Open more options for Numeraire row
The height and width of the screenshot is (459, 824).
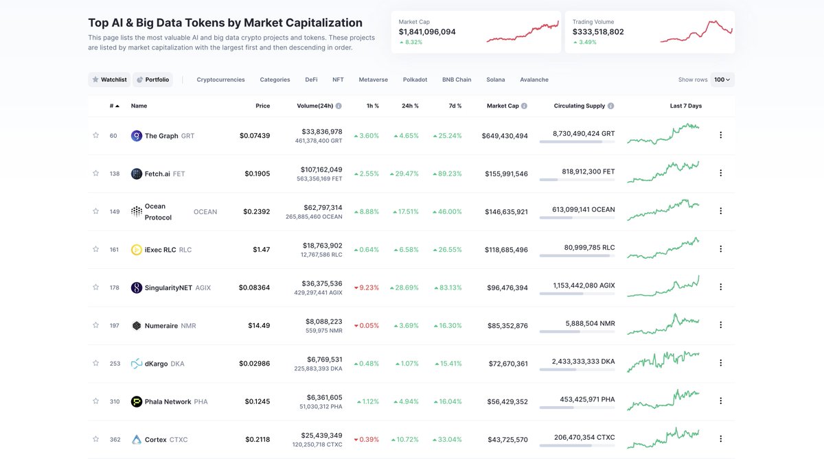tap(720, 325)
